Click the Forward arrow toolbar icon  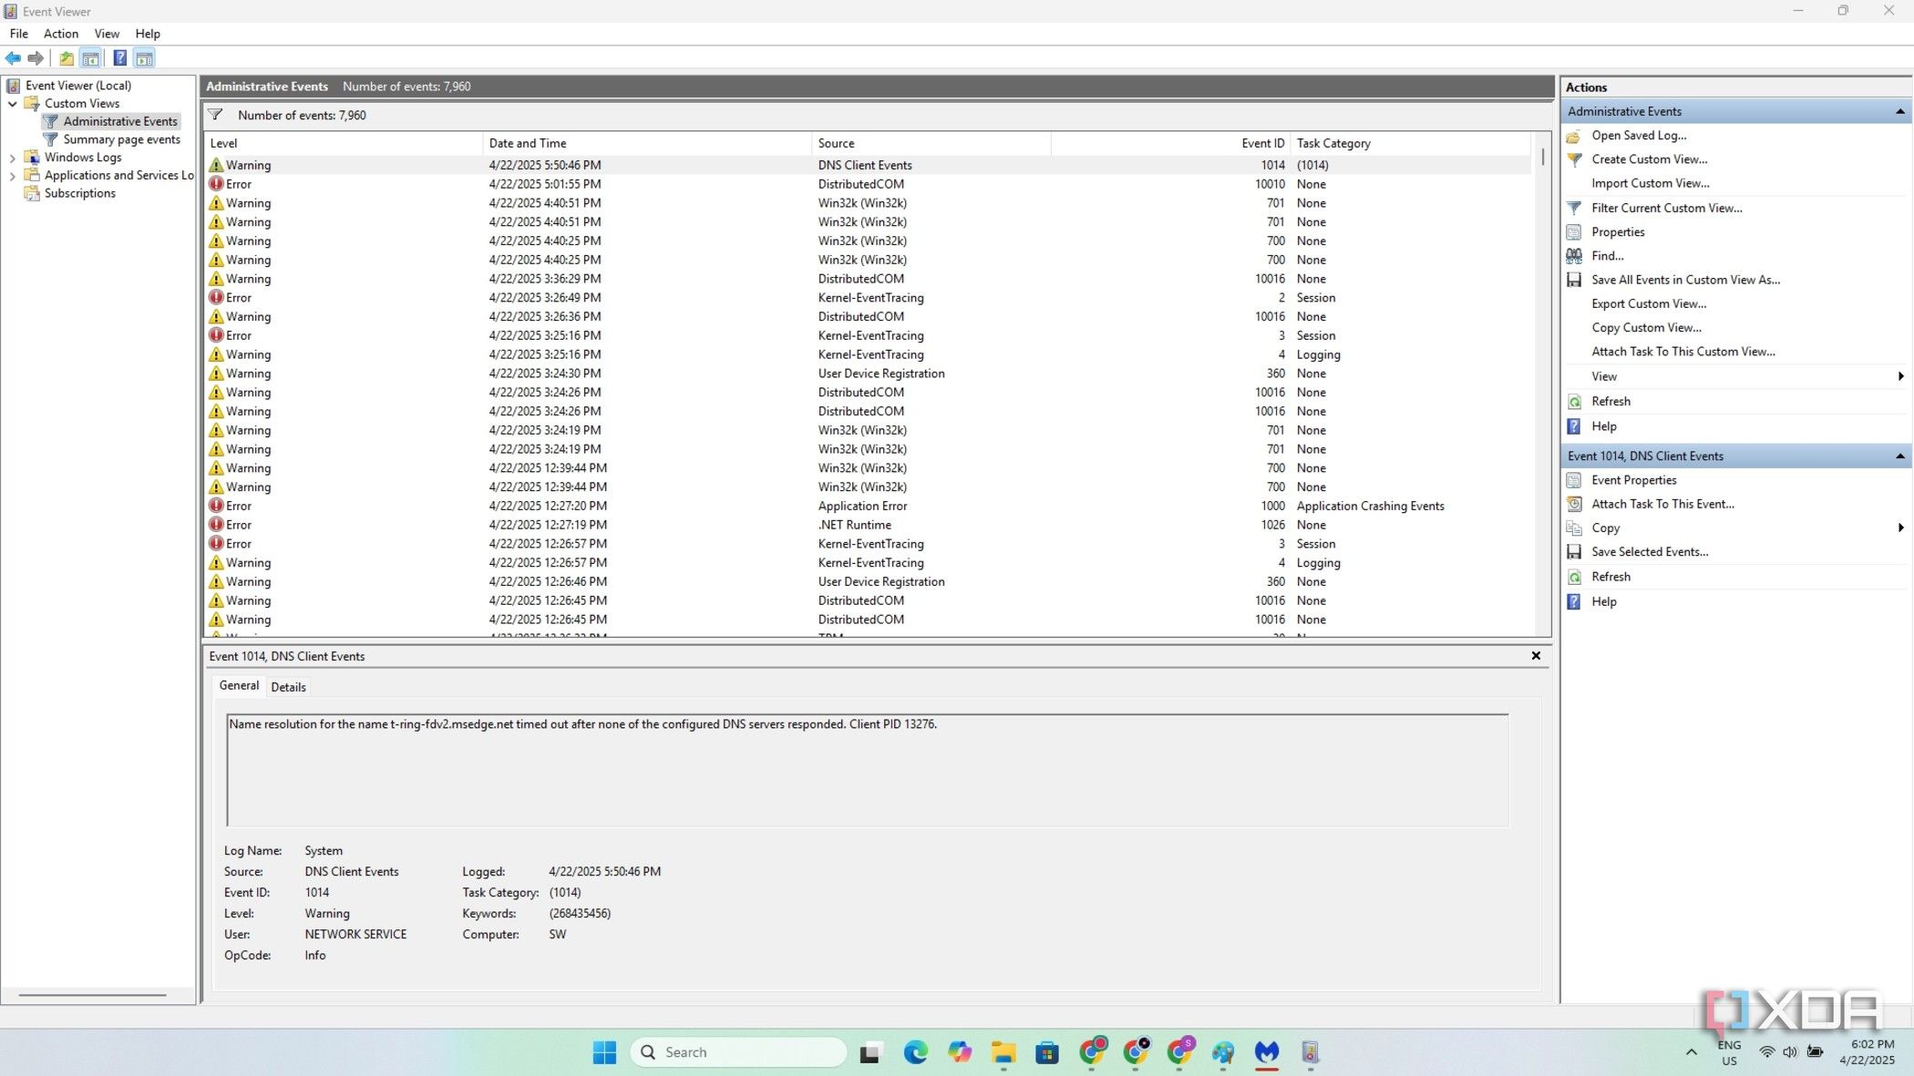[36, 58]
